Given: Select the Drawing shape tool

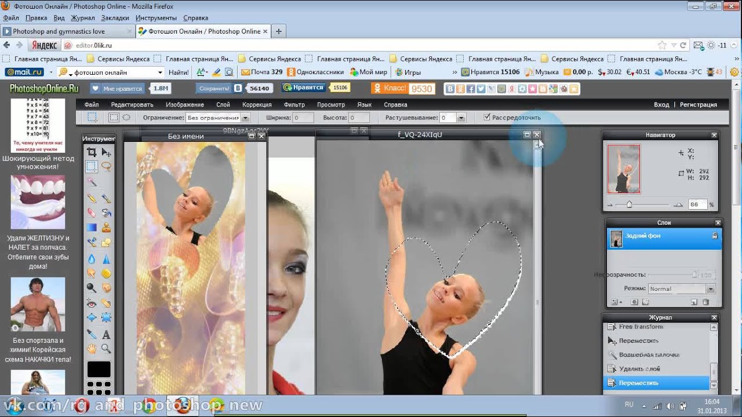Looking at the screenshot, I should pyautogui.click(x=106, y=243).
